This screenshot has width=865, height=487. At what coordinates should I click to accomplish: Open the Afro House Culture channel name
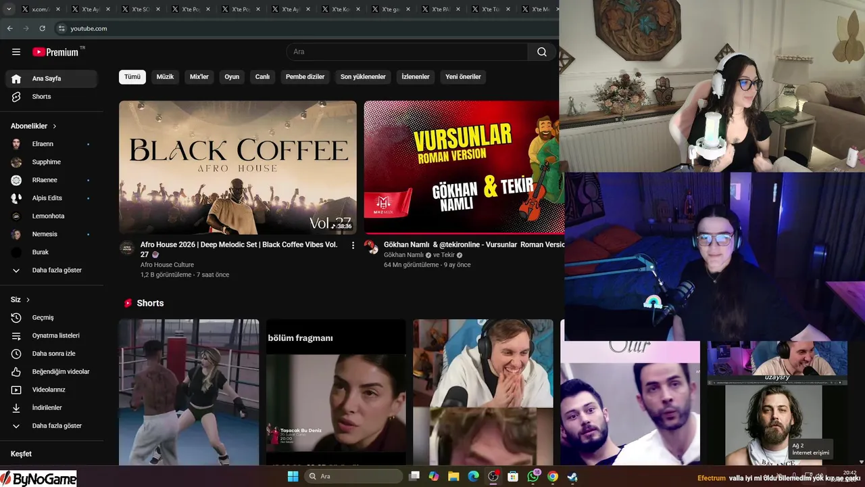(x=167, y=265)
